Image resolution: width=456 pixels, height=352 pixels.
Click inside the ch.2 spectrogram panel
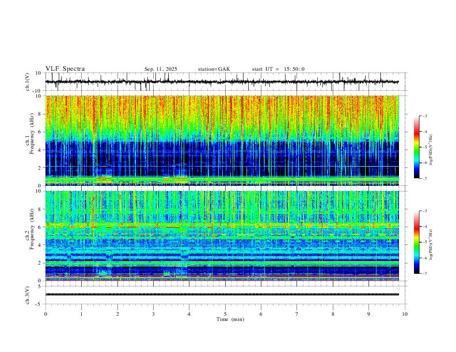[x=222, y=236]
